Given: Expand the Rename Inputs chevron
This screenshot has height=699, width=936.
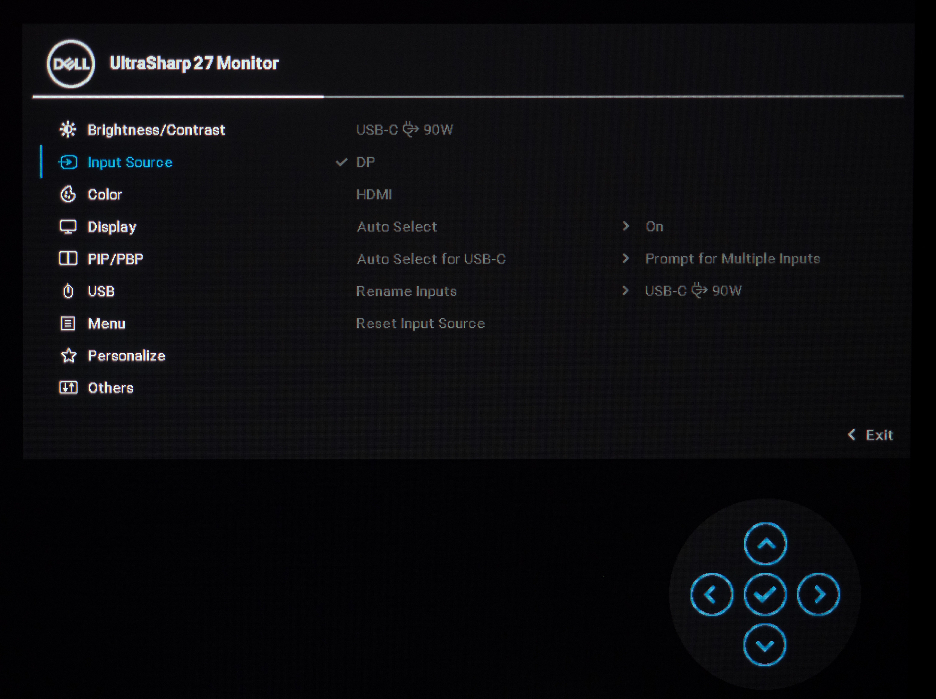Looking at the screenshot, I should click(x=626, y=291).
